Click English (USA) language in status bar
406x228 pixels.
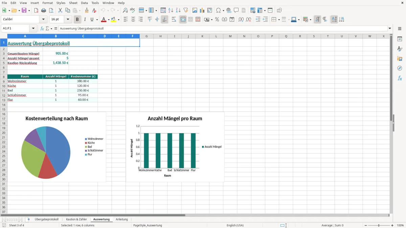(235, 225)
